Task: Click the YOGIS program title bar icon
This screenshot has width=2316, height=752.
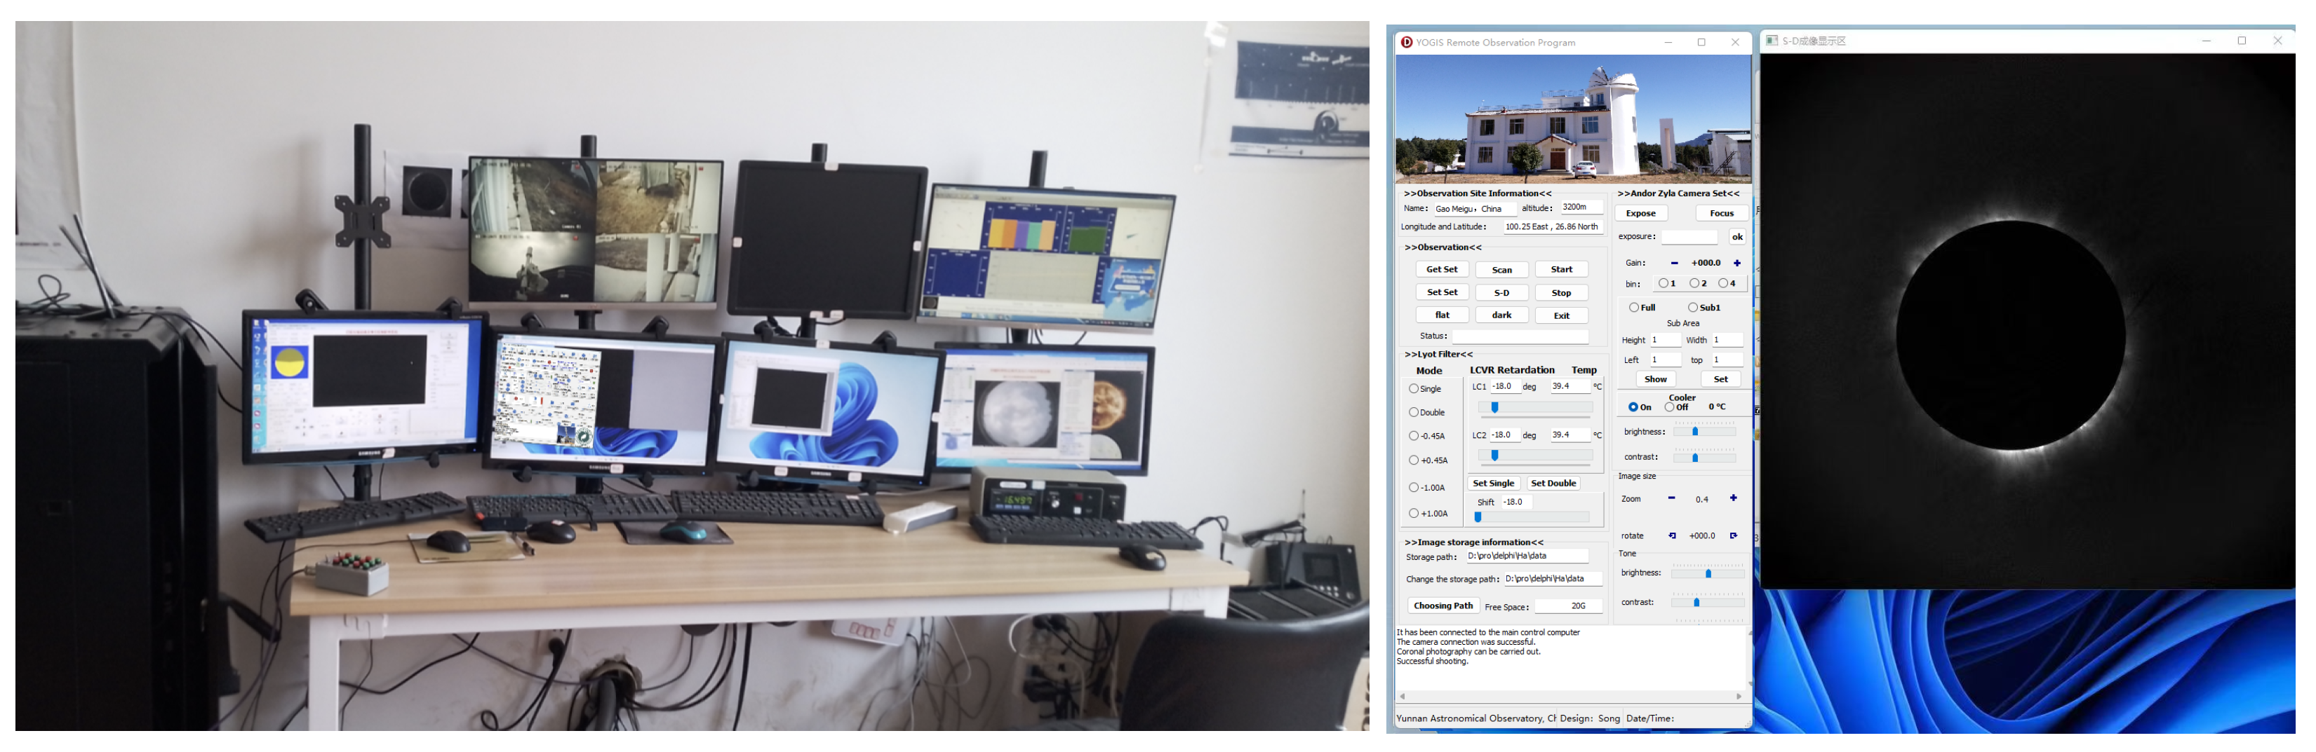Action: point(1406,42)
